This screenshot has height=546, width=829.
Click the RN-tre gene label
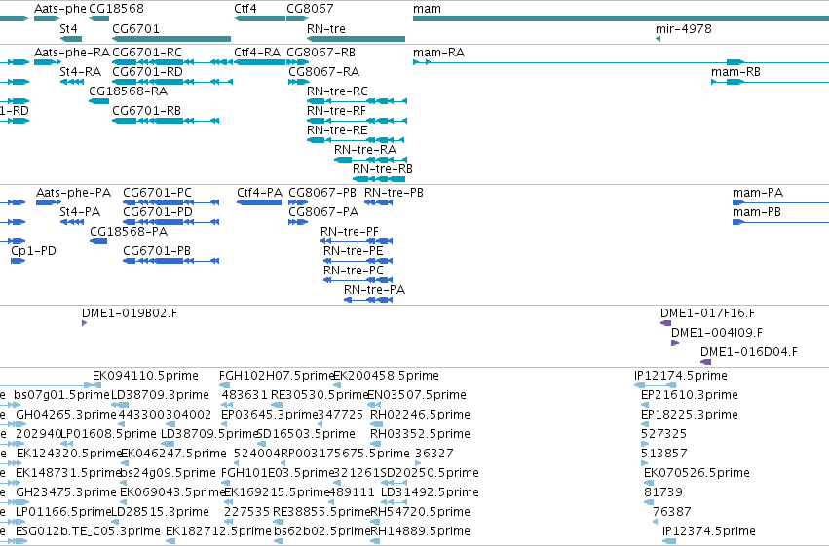[326, 29]
